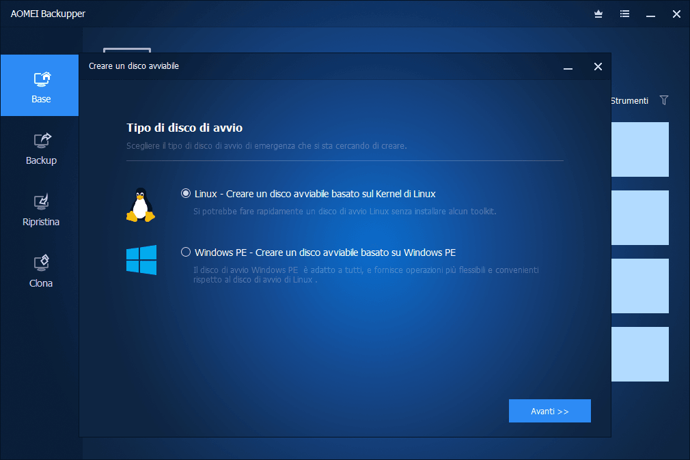Viewport: 690px width, 460px height.
Task: Click the crown upgrade icon in title bar
Action: coord(598,14)
